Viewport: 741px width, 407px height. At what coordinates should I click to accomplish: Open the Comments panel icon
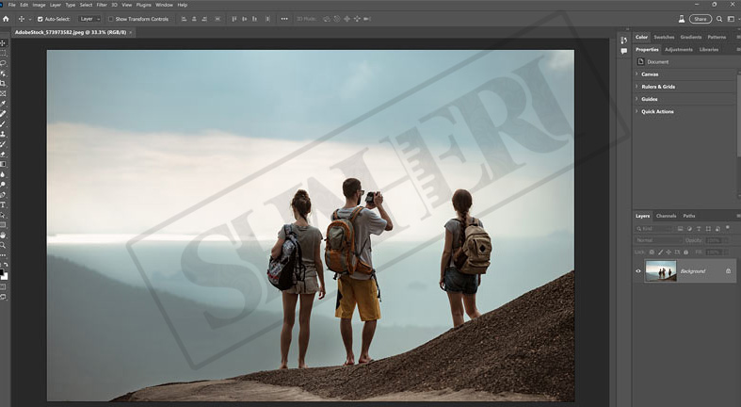(x=623, y=52)
